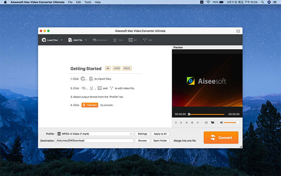281x176 pixels.
Task: Open Spotlight search icon in menu bar
Action: point(262,2)
